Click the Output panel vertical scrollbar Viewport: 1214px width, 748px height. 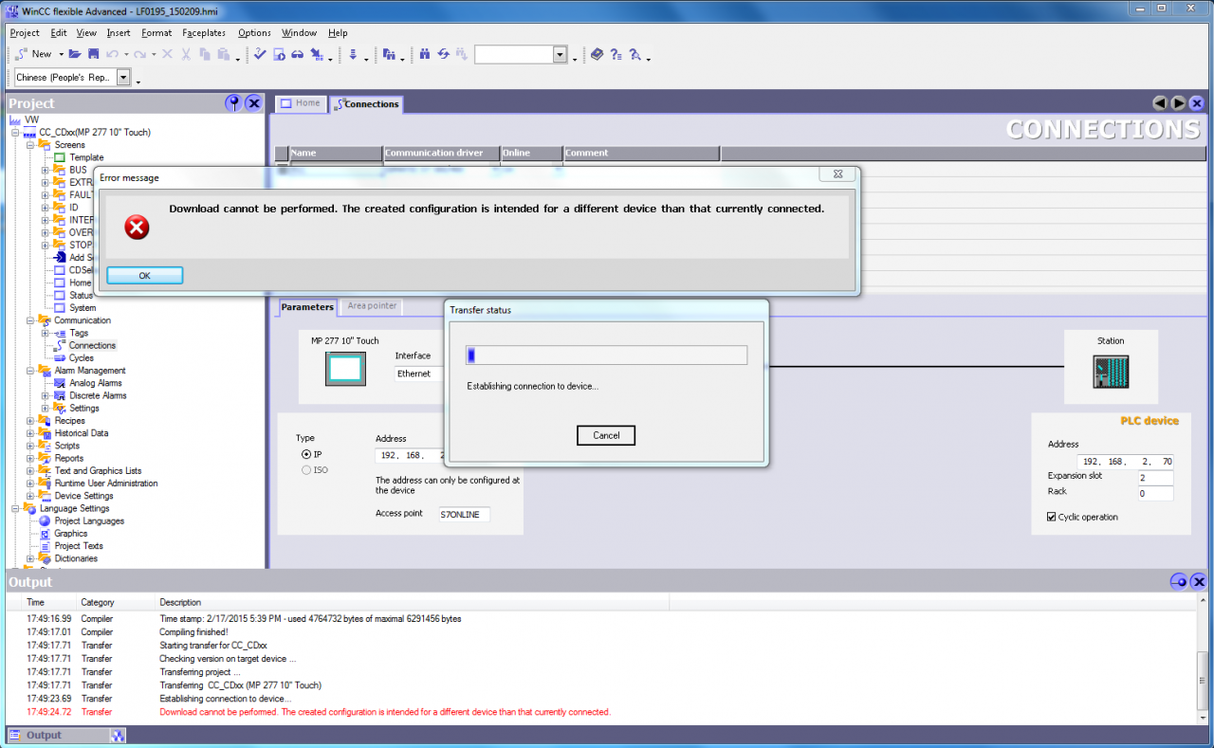pyautogui.click(x=1203, y=660)
